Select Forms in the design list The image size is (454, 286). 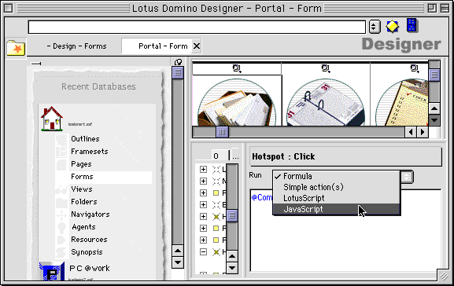pos(82,177)
